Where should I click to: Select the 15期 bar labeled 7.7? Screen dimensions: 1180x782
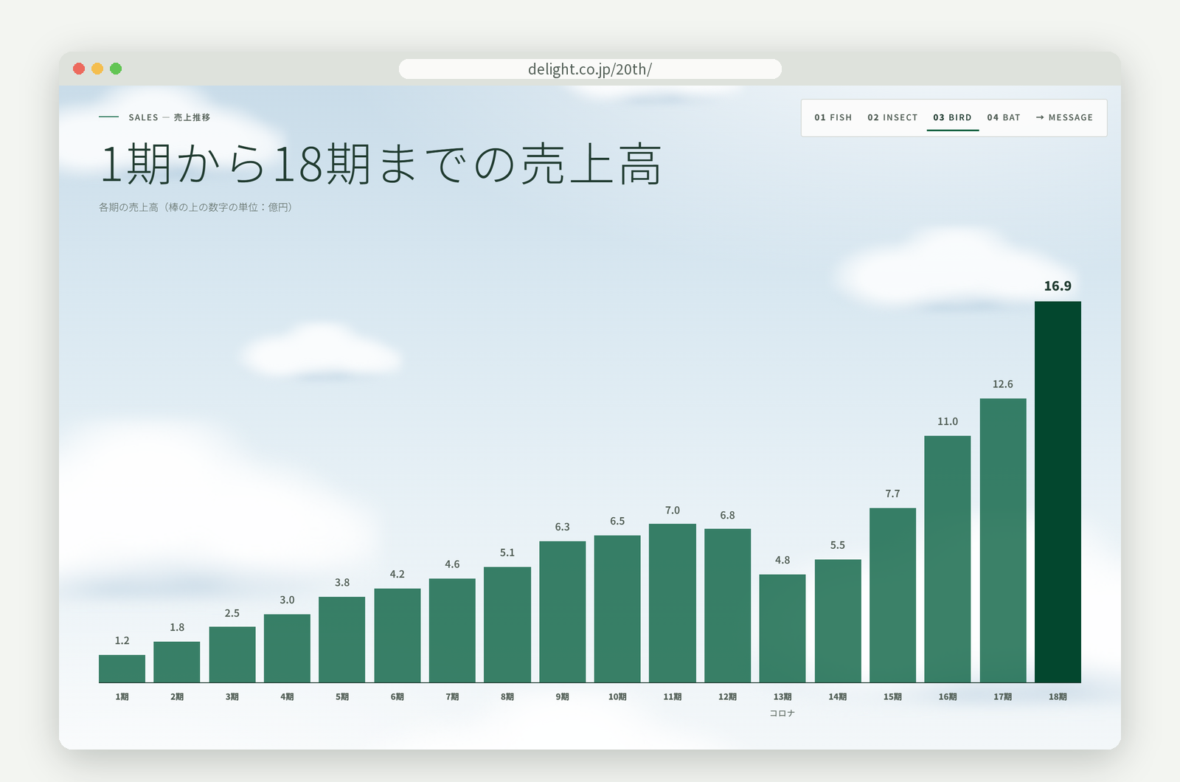pos(892,595)
